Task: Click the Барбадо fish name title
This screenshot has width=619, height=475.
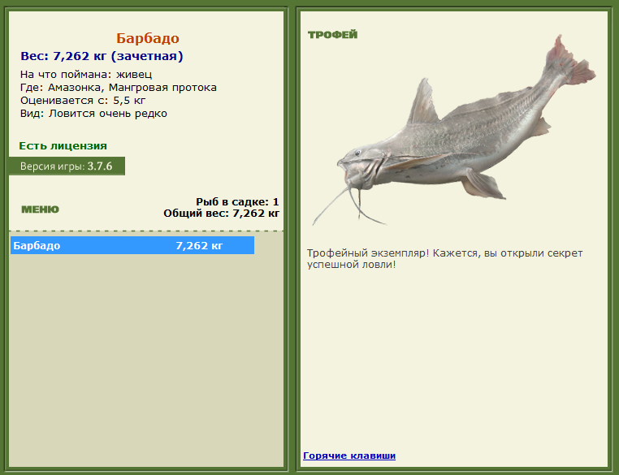Action: coord(148,38)
